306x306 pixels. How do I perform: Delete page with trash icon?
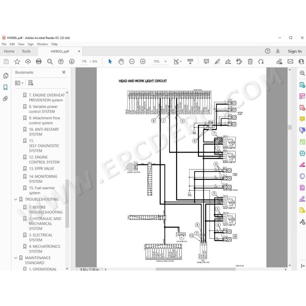click(x=250, y=62)
